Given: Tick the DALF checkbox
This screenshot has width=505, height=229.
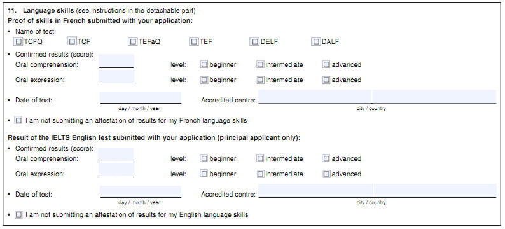Looking at the screenshot, I should (316, 41).
